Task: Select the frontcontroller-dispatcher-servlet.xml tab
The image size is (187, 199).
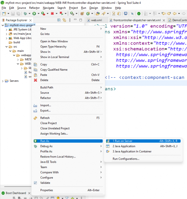Action: point(137,20)
